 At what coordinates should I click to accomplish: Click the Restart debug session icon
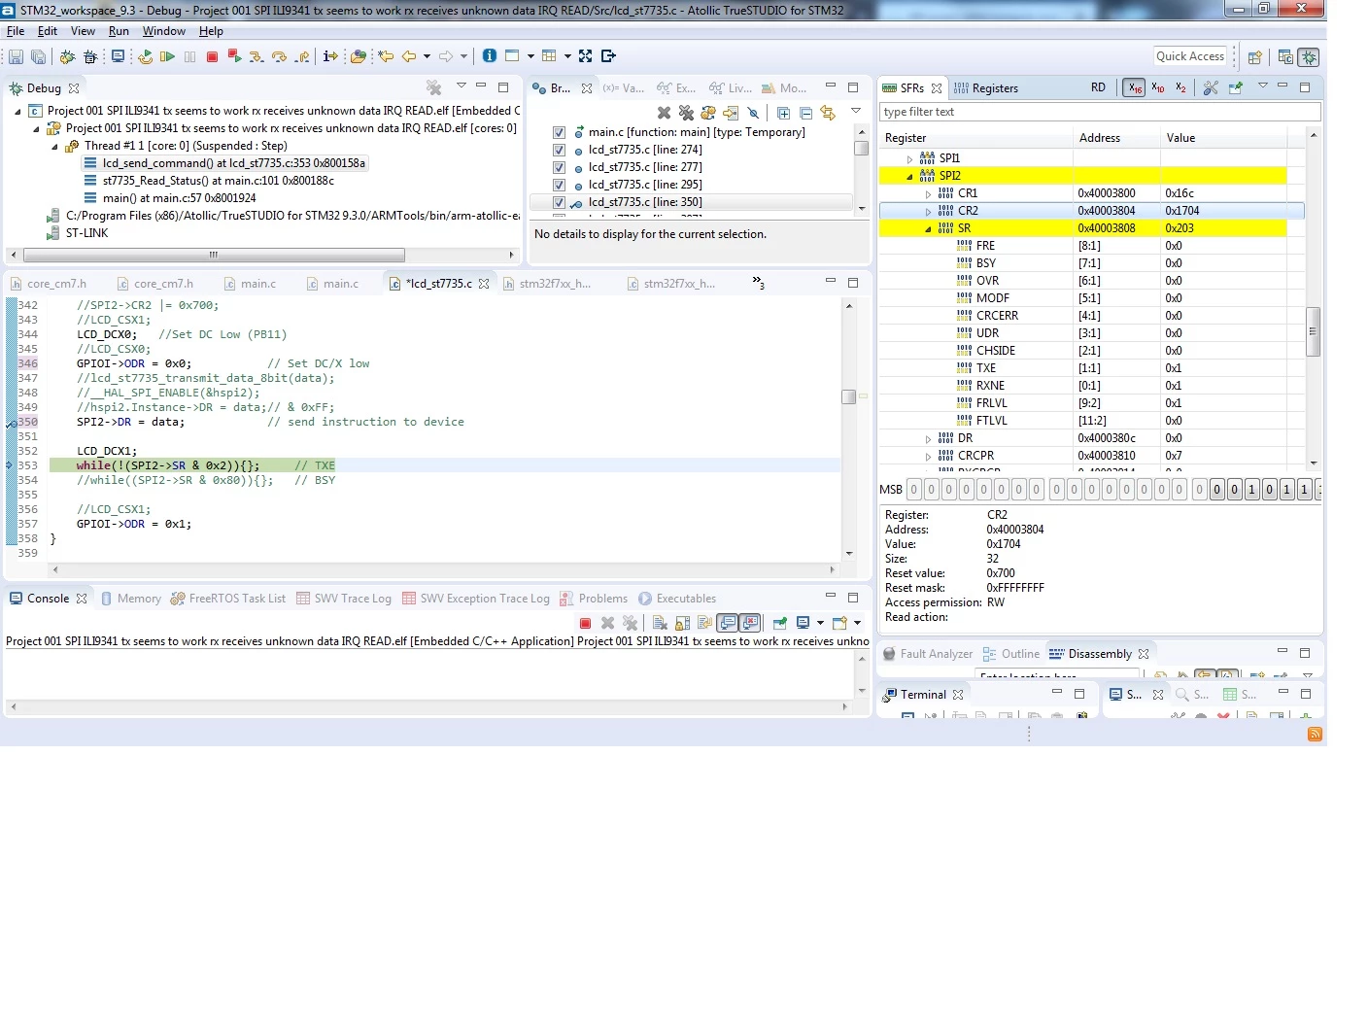[145, 56]
